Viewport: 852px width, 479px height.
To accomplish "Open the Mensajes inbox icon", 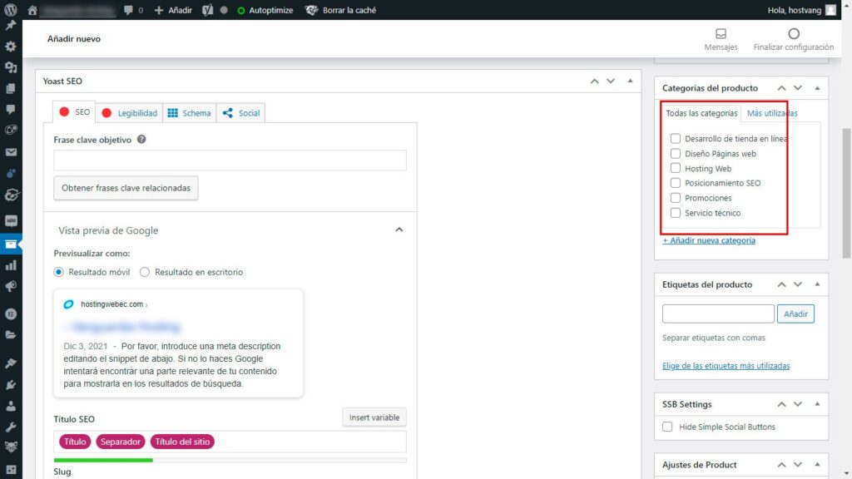I will tap(721, 34).
